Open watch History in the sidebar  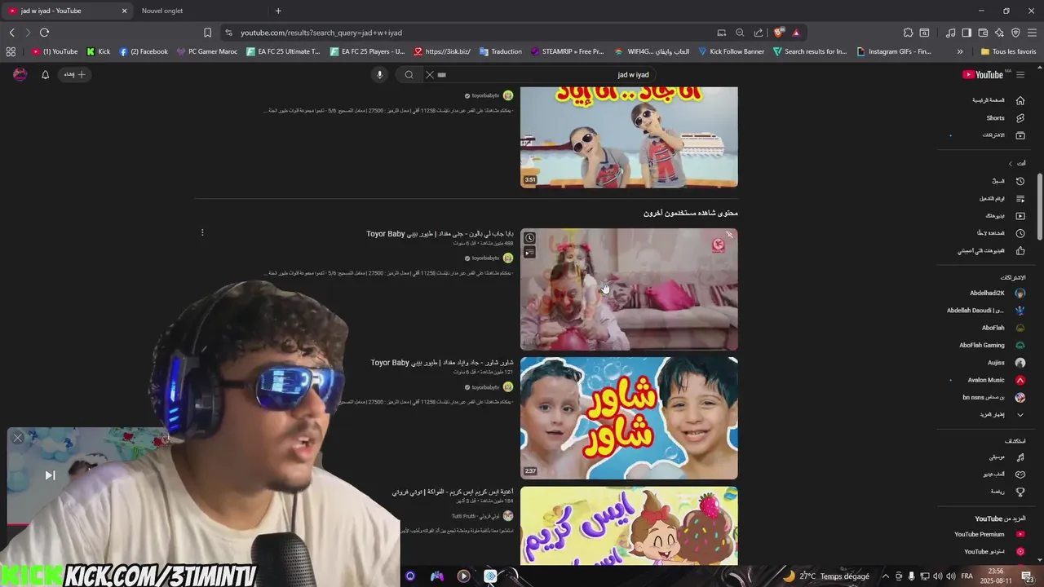pyautogui.click(x=1008, y=181)
